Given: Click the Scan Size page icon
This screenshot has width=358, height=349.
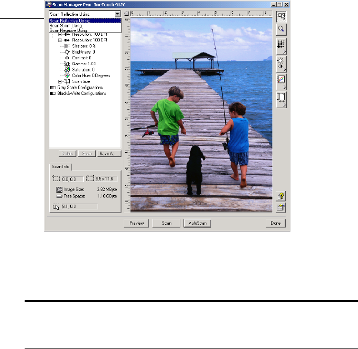Looking at the screenshot, I should (67, 81).
